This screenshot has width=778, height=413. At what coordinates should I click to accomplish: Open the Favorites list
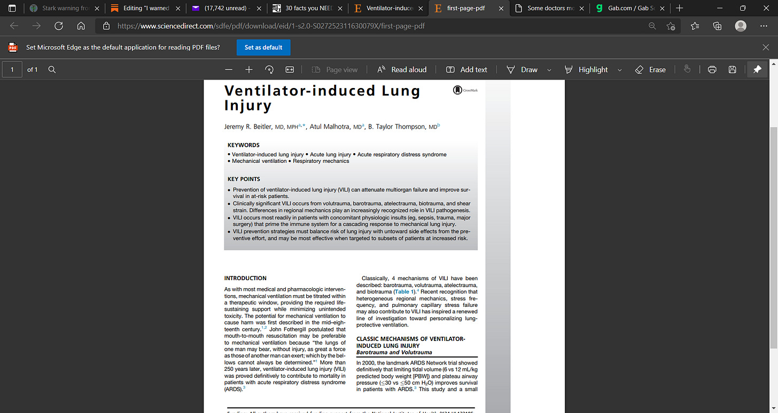695,26
